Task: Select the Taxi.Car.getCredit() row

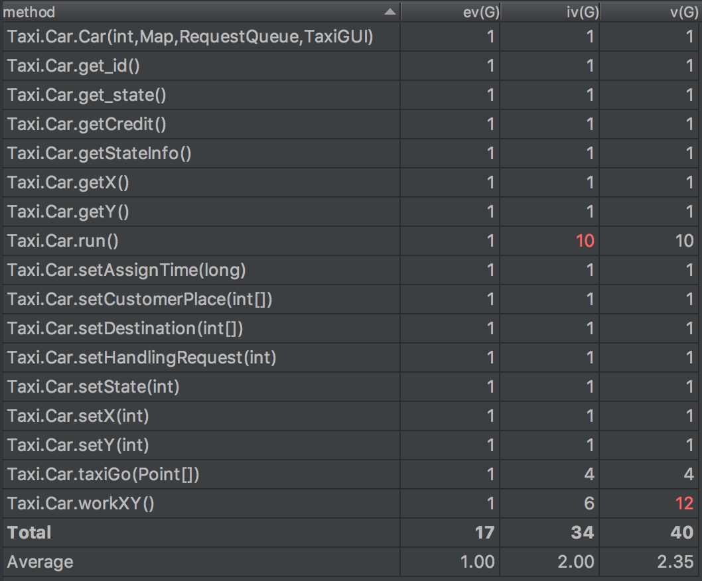Action: (x=87, y=124)
